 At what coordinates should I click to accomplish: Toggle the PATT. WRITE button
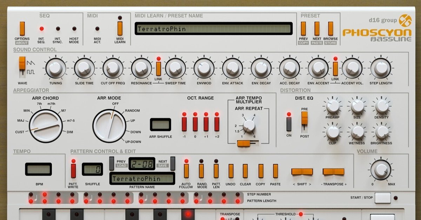click(73, 171)
